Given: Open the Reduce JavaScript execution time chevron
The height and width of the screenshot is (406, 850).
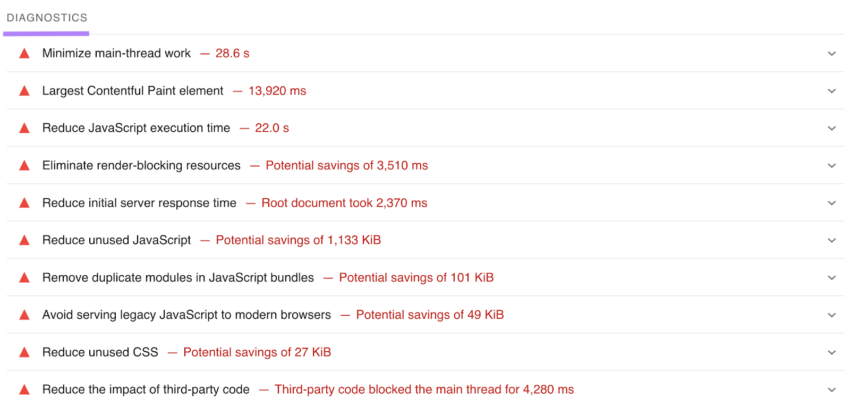Looking at the screenshot, I should (831, 128).
